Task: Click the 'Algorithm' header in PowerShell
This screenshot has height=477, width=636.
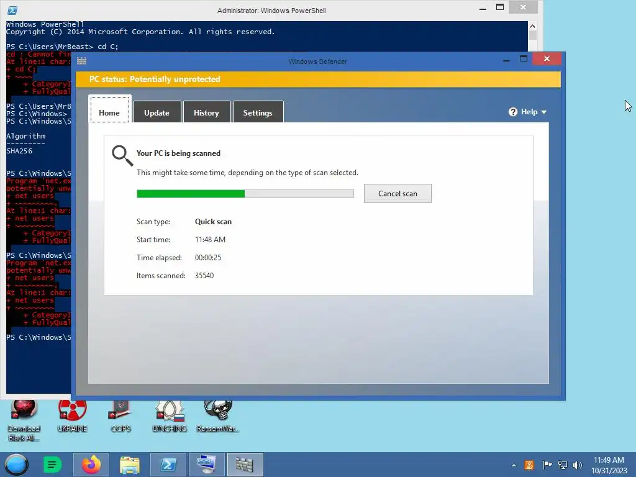Action: tap(25, 136)
